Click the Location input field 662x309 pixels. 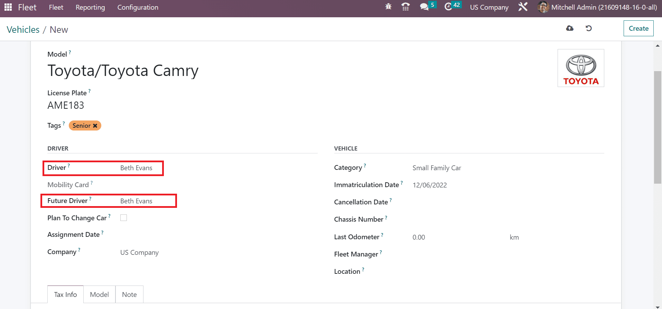[508, 272]
